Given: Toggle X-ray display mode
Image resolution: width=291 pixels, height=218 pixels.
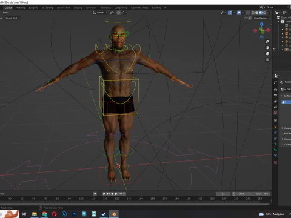Looking at the screenshot, I should pos(248,13).
